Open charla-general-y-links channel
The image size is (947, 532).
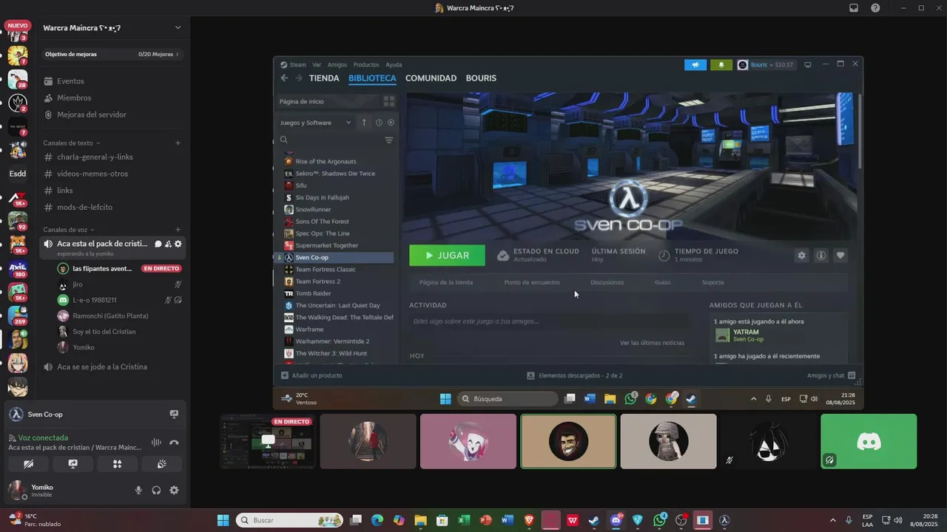point(112,157)
